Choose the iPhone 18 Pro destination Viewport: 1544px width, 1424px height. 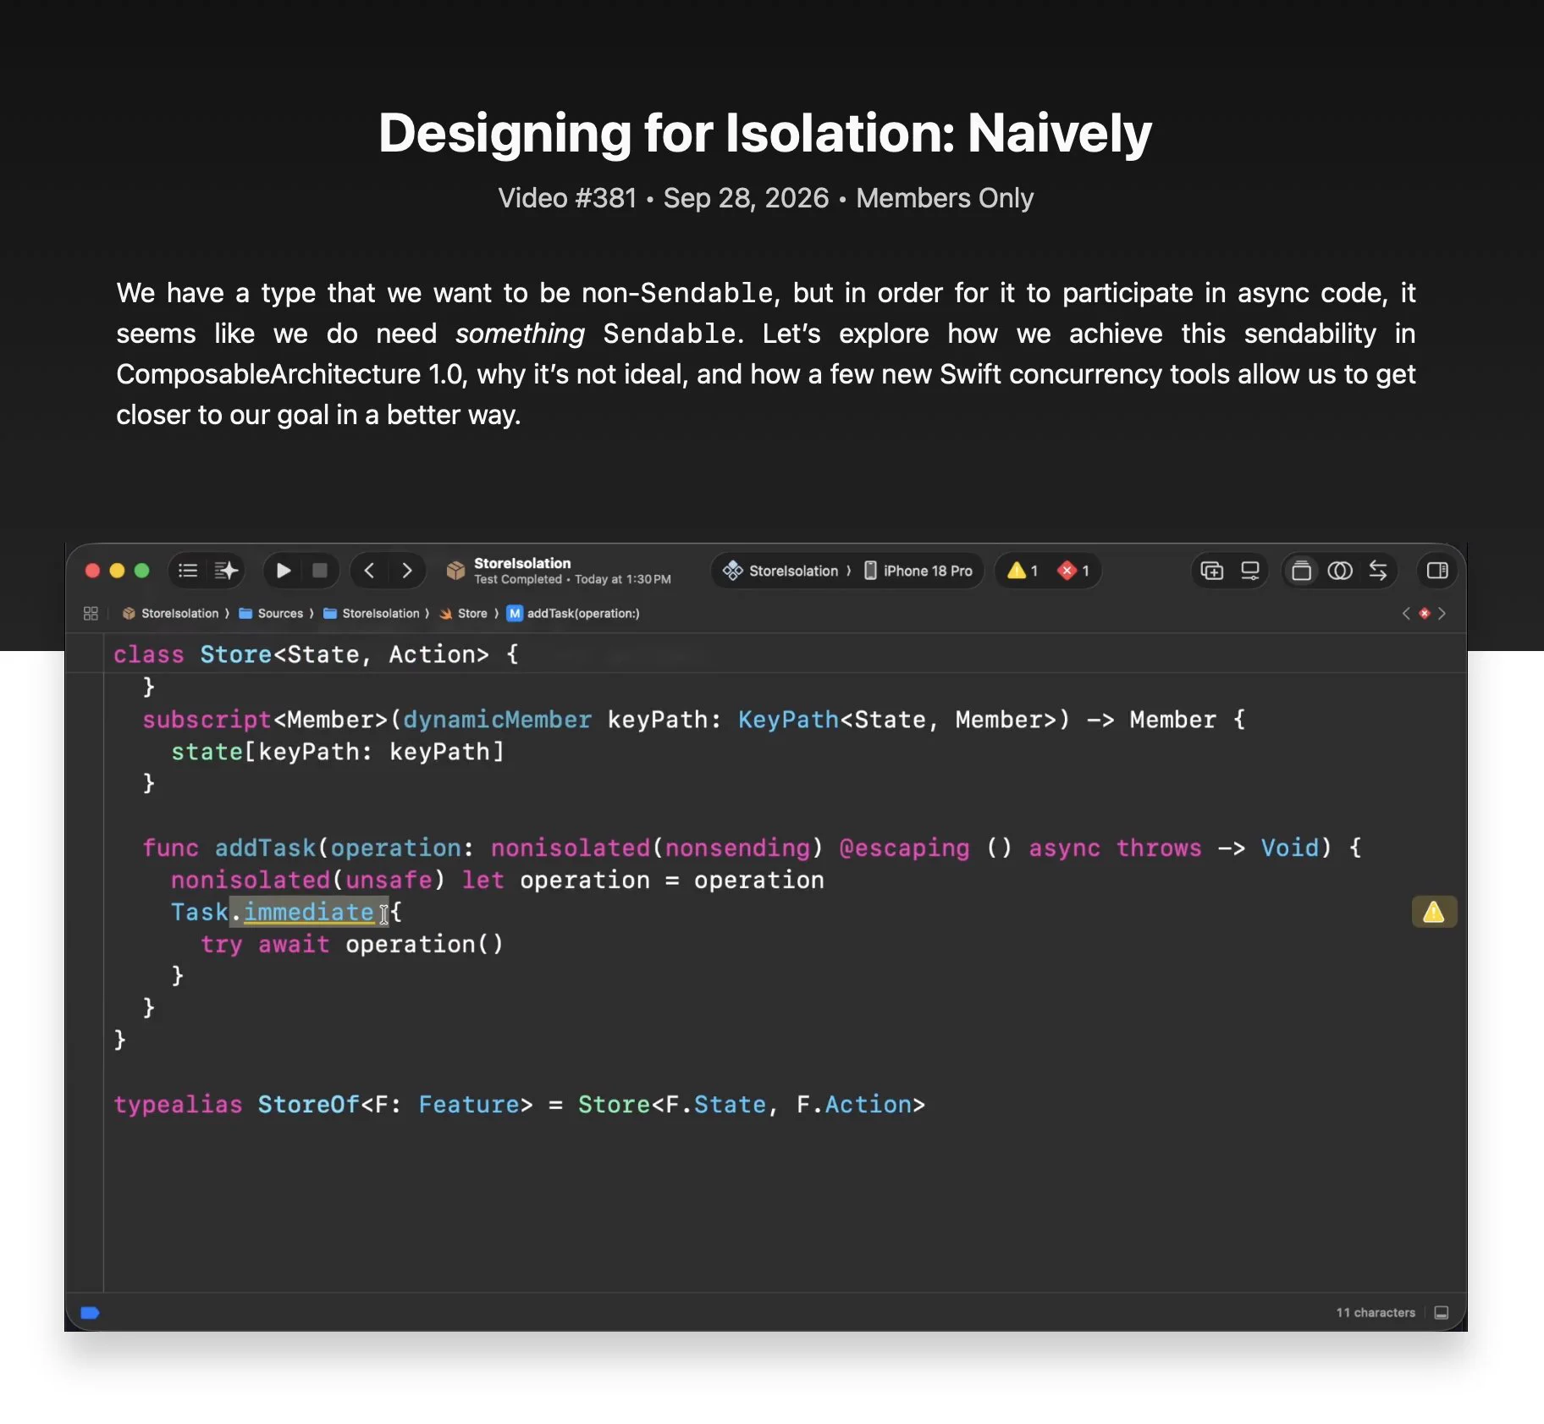tap(918, 571)
